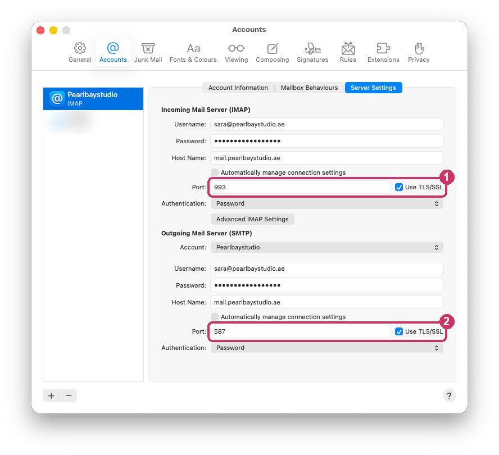
Task: Open the Composing preferences pane
Action: coord(273,52)
